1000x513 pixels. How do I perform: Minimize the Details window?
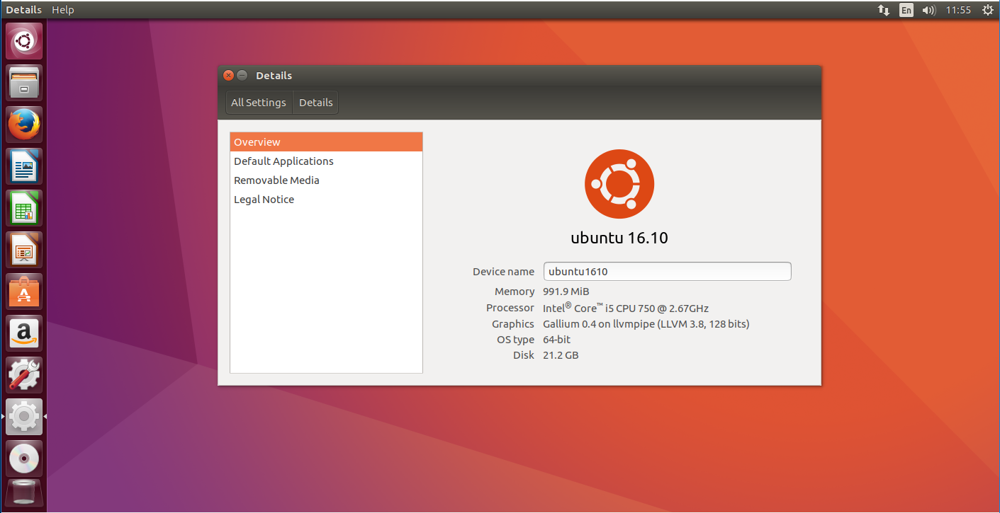click(x=242, y=76)
